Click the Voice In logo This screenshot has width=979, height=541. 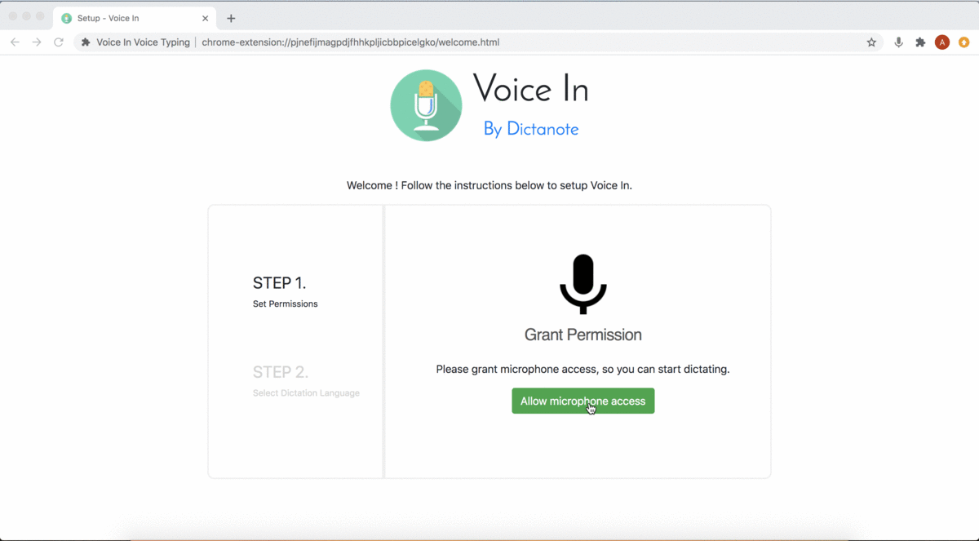point(426,105)
